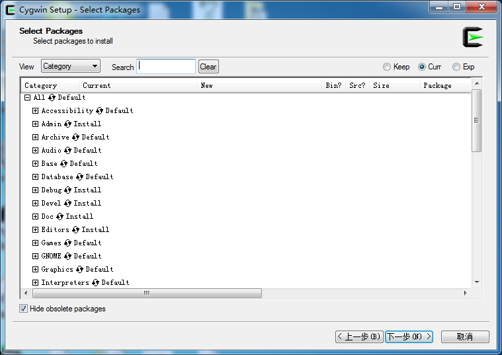502x355 pixels.
Task: Focus the Search text field
Action: [x=166, y=66]
